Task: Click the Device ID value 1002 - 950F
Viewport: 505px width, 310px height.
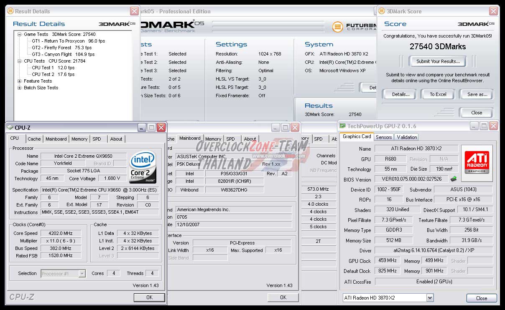Action: [389, 189]
